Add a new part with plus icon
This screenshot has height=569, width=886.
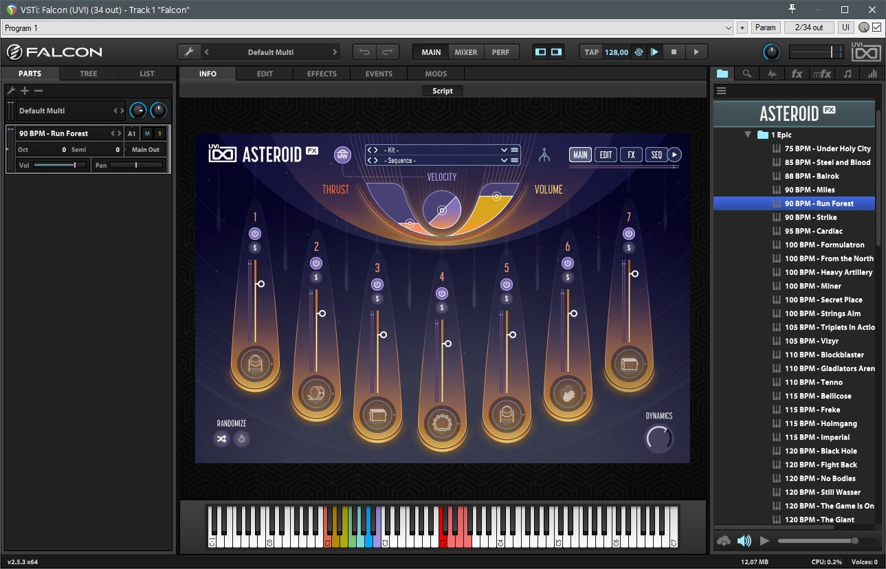pyautogui.click(x=25, y=91)
